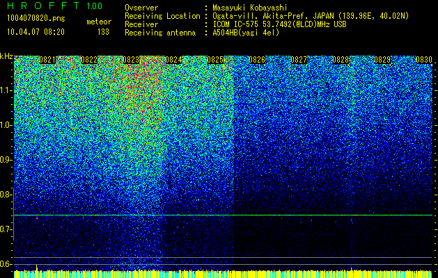Click the 0828 time marker
438x278 pixels.
pos(341,60)
